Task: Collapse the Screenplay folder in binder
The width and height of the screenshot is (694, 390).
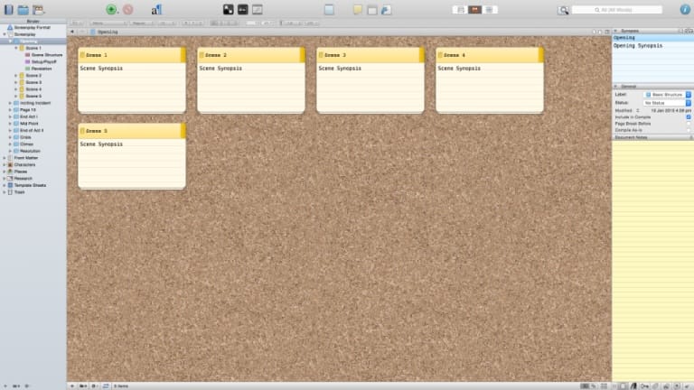Action: pos(5,34)
